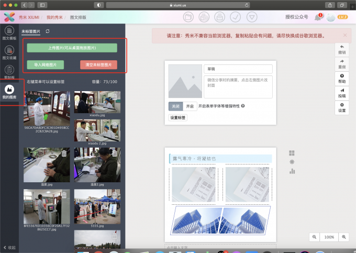Click the red 清空未标签图片 button
The image size is (356, 253).
click(x=98, y=65)
